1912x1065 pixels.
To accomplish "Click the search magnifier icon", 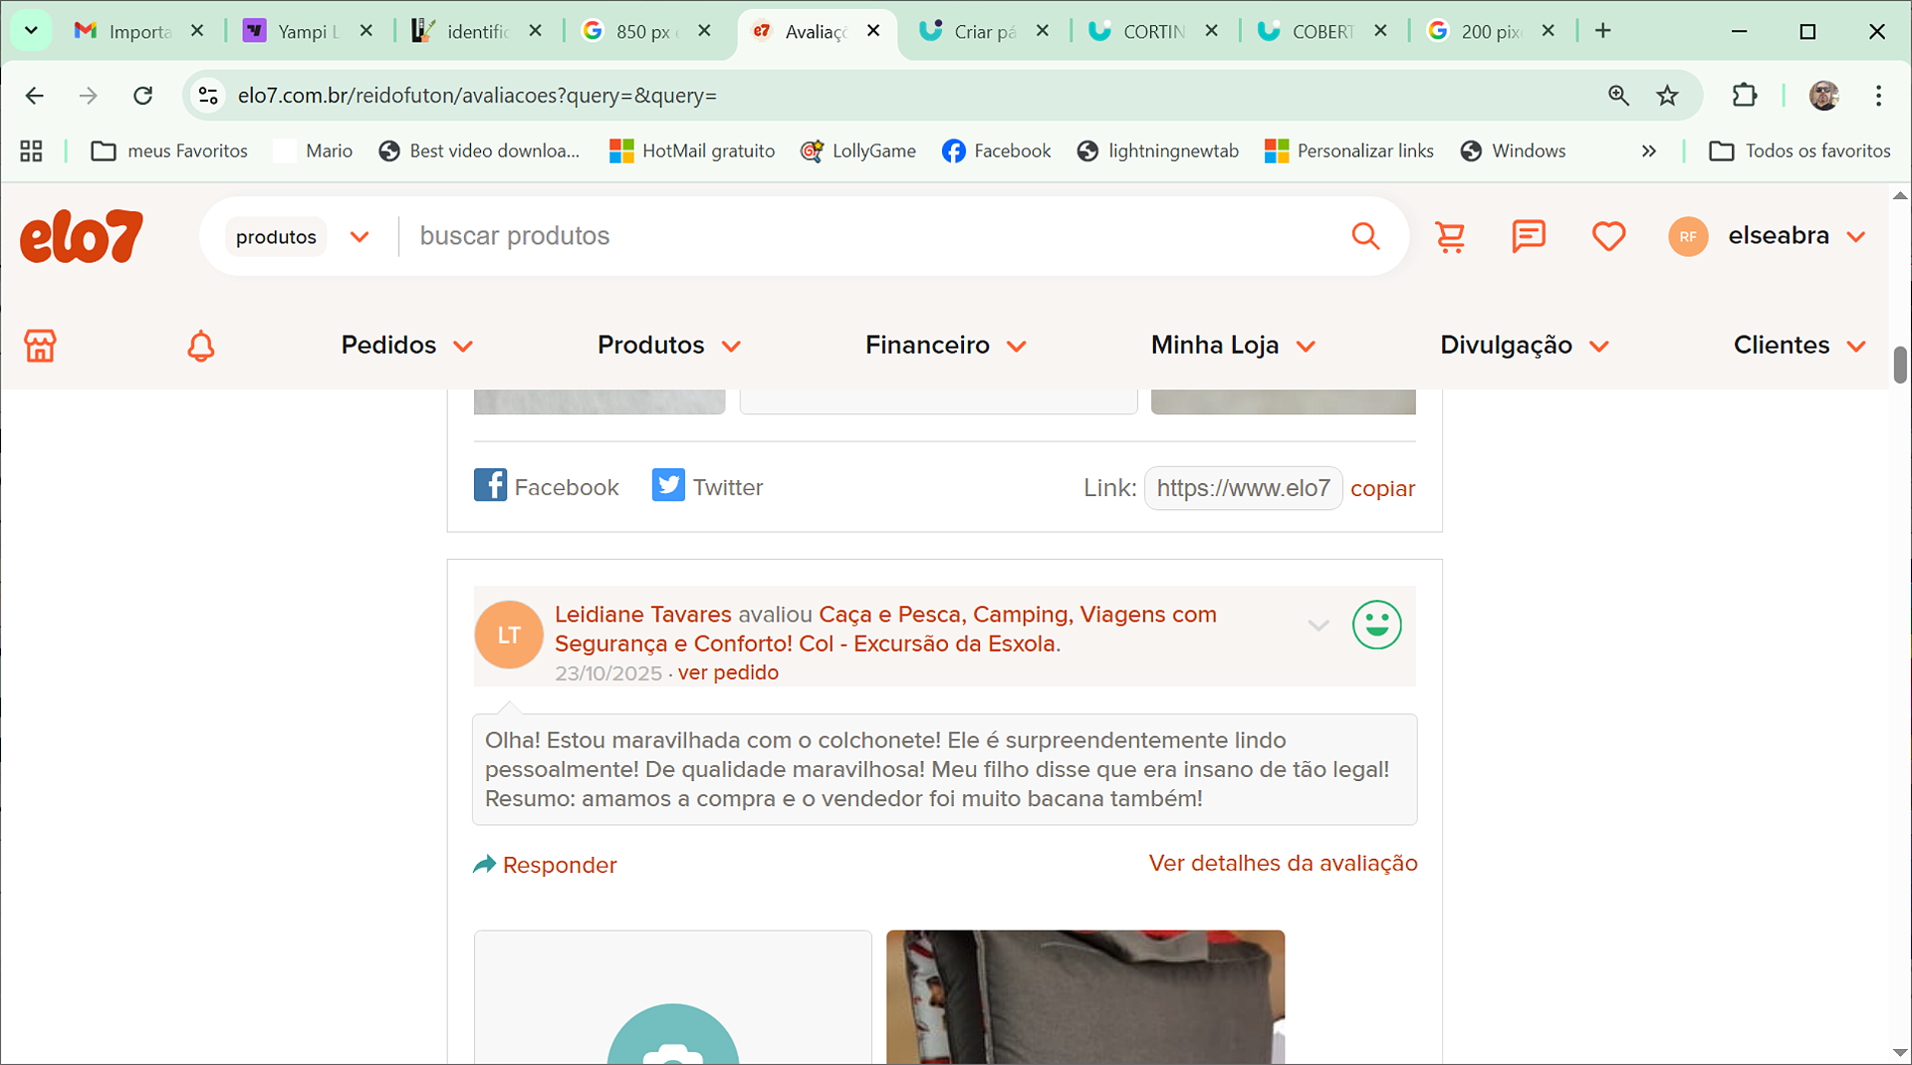I will pos(1365,236).
